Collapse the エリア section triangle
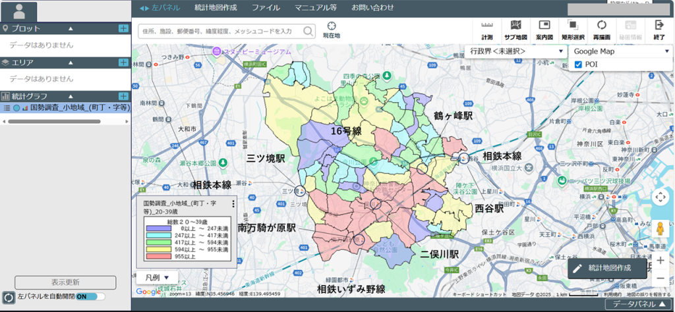The image size is (675, 312). [71, 63]
